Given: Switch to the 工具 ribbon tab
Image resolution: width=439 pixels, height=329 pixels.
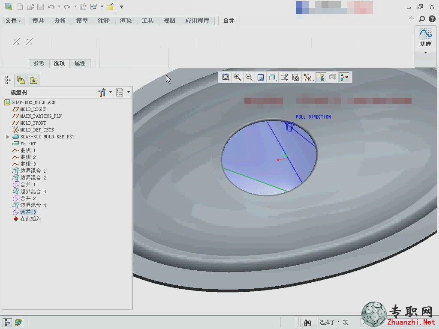Looking at the screenshot, I should (147, 21).
